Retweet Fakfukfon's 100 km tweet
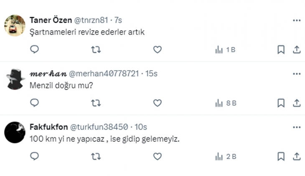 [96, 156]
